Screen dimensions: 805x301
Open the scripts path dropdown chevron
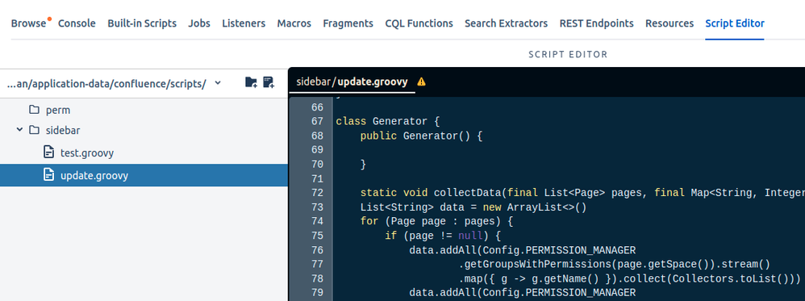[x=218, y=82]
